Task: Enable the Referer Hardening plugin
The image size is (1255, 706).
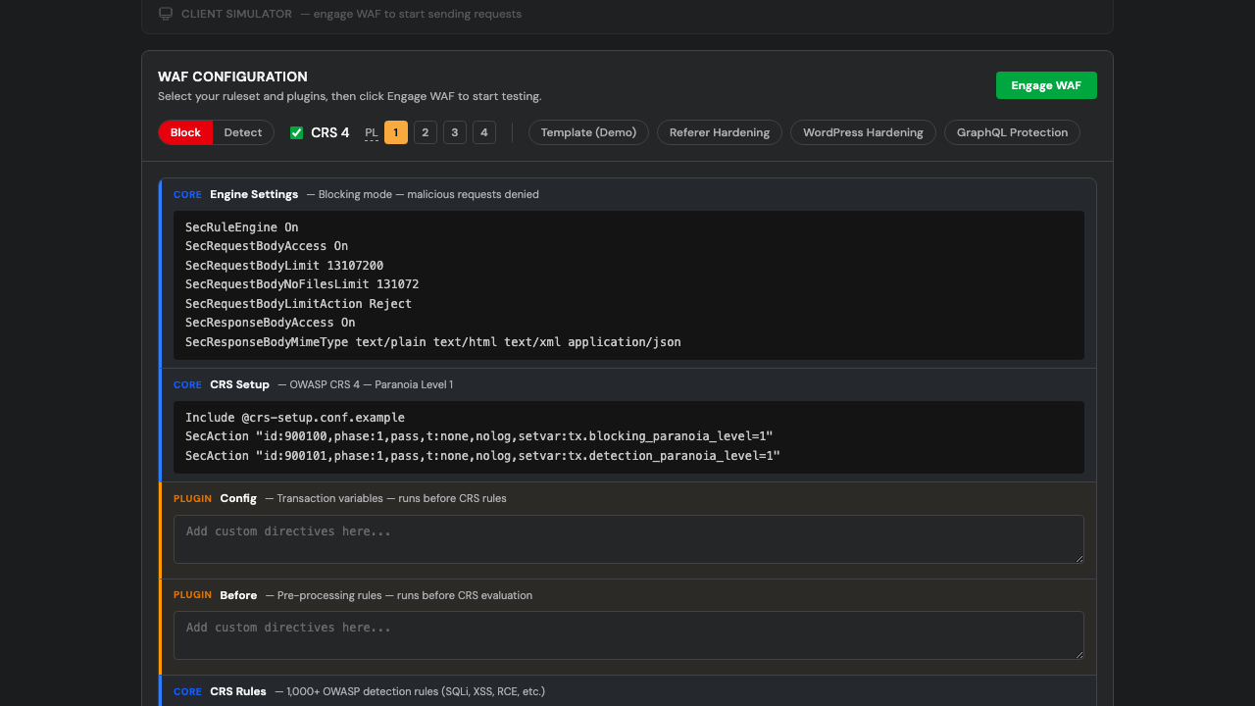Action: [720, 132]
